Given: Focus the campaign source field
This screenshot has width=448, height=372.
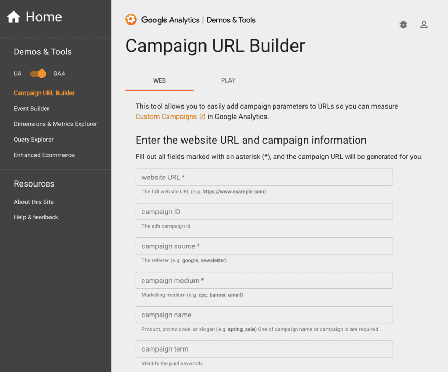Looking at the screenshot, I should coord(264,246).
